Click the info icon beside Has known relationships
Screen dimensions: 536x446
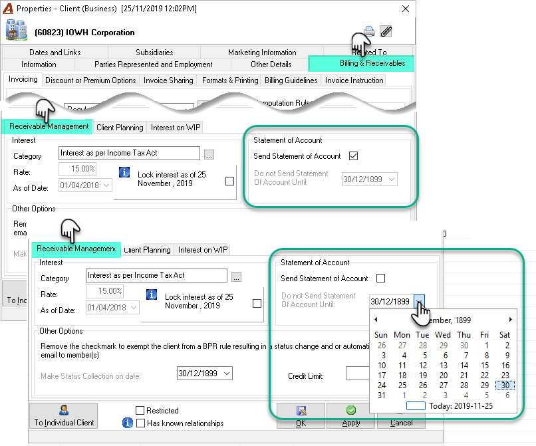[x=128, y=423]
